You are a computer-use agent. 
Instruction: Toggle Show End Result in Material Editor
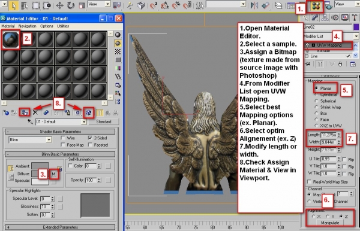100,113
